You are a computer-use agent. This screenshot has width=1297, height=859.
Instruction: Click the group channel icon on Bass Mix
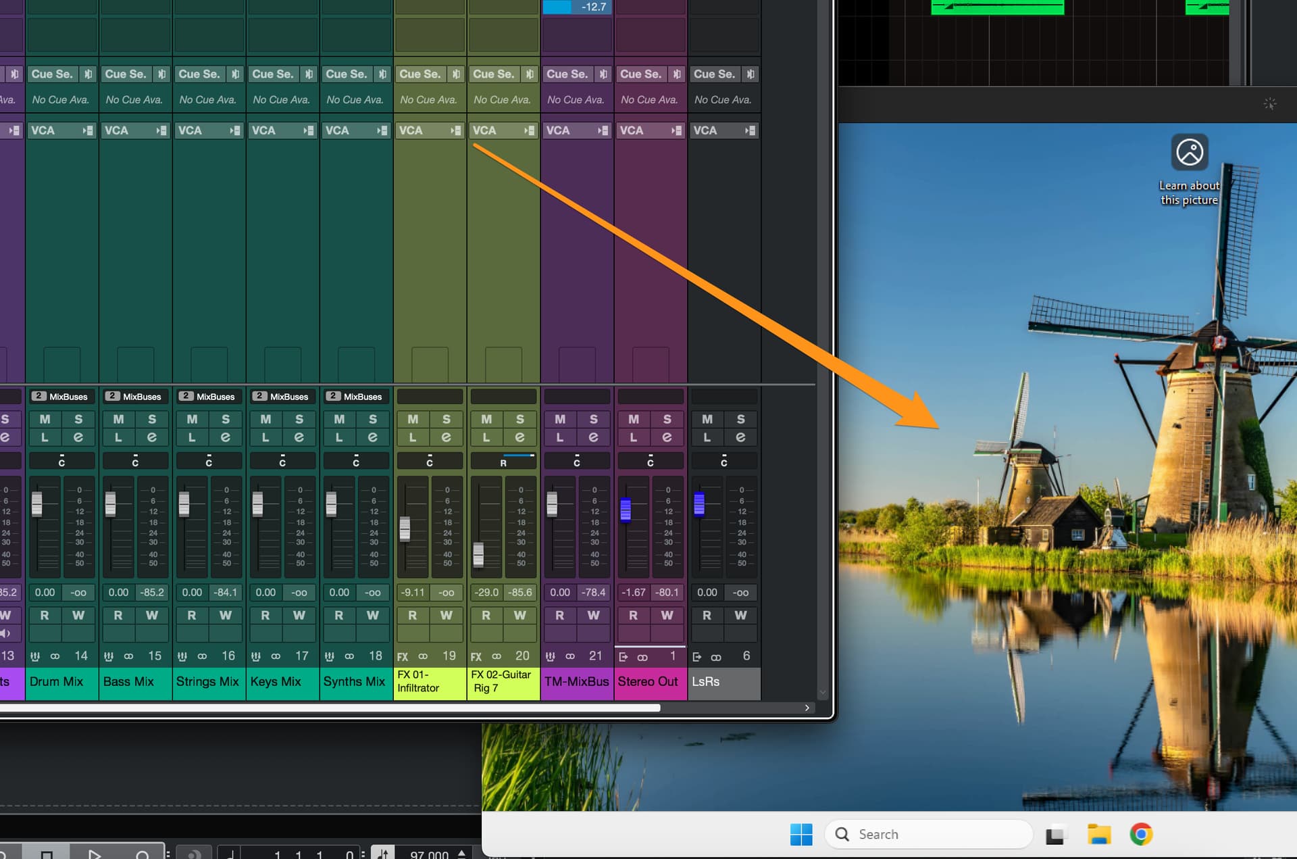[109, 656]
